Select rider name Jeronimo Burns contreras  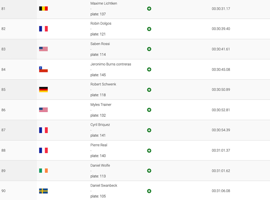click(111, 64)
